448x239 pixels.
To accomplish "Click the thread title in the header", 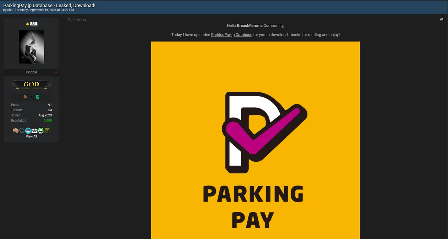I will 49,5.
